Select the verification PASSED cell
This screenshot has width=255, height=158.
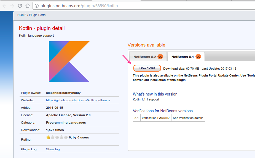[156, 118]
